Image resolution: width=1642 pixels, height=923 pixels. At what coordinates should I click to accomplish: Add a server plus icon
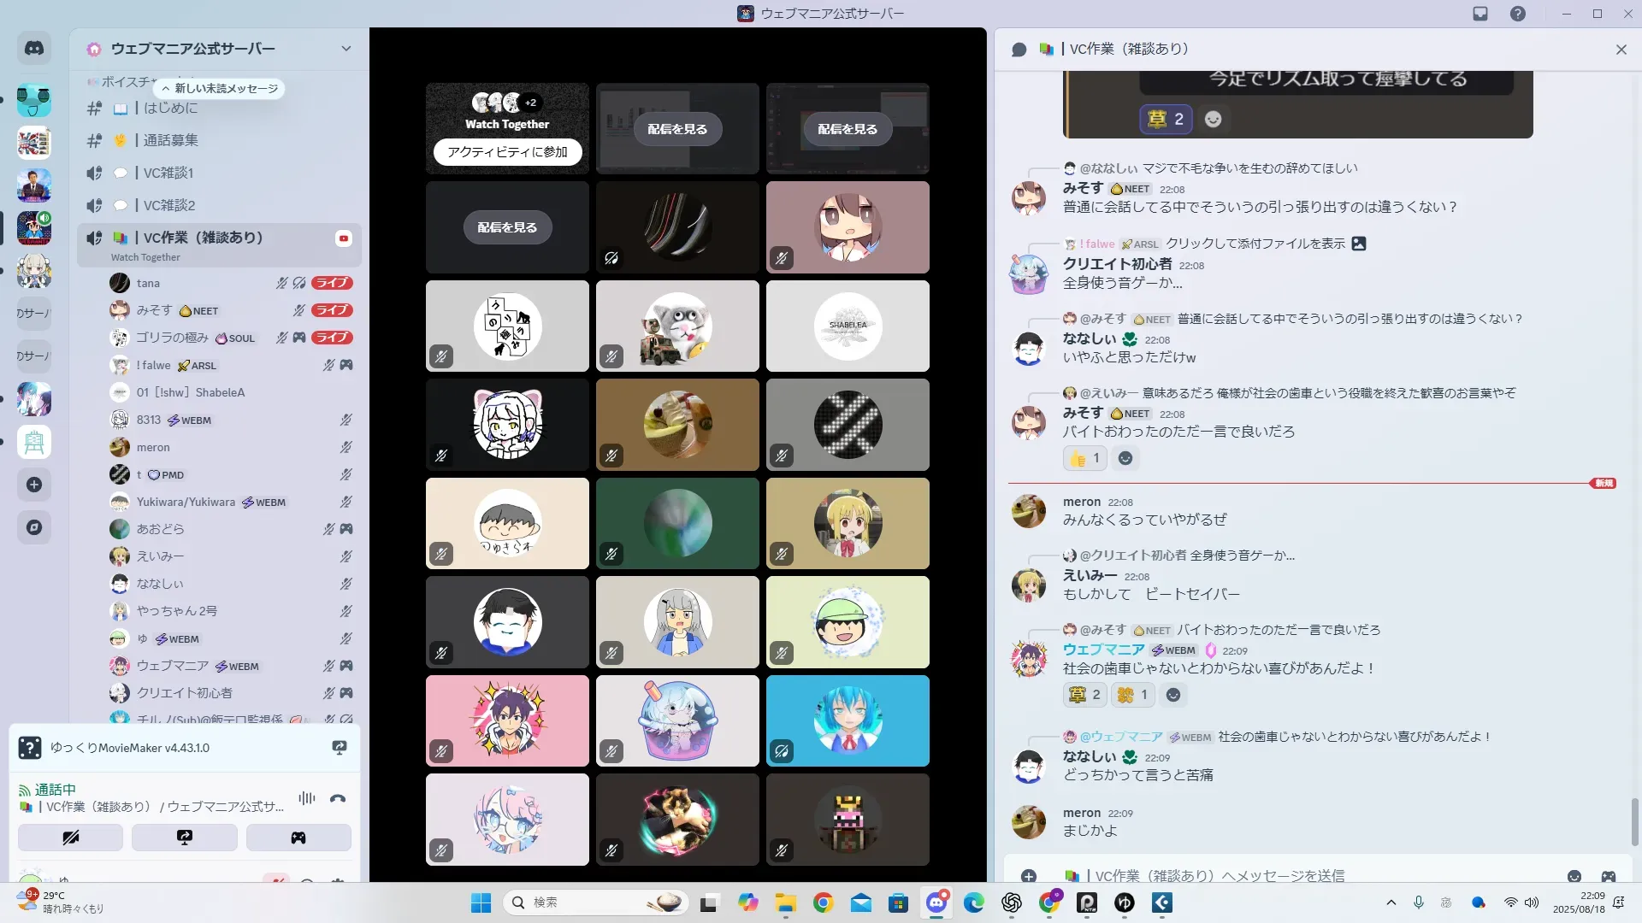[34, 485]
